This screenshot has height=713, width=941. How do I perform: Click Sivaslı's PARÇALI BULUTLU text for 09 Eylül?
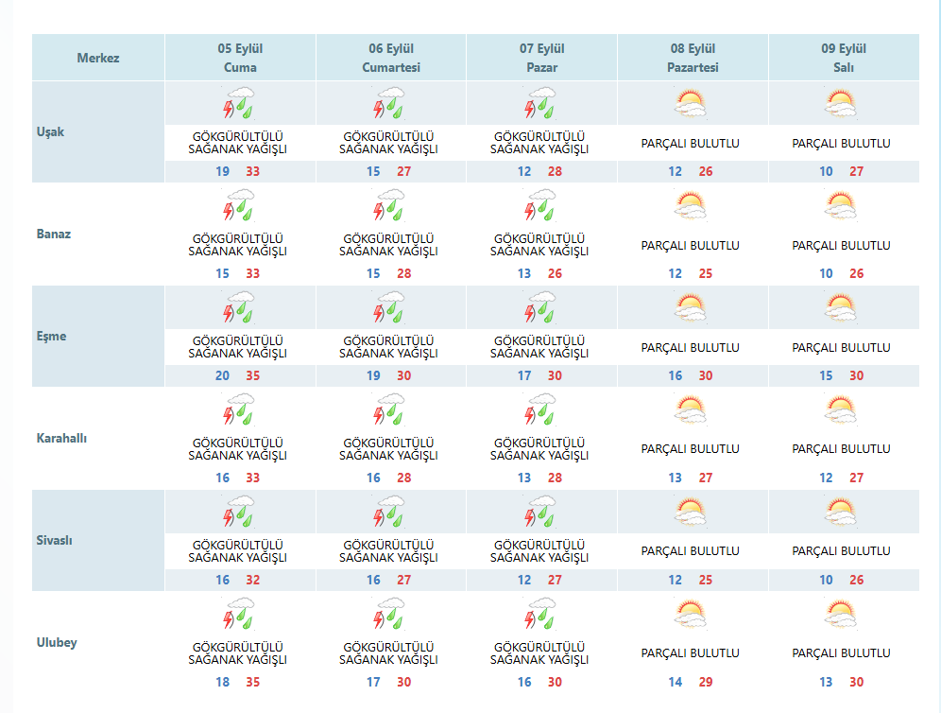pyautogui.click(x=841, y=550)
